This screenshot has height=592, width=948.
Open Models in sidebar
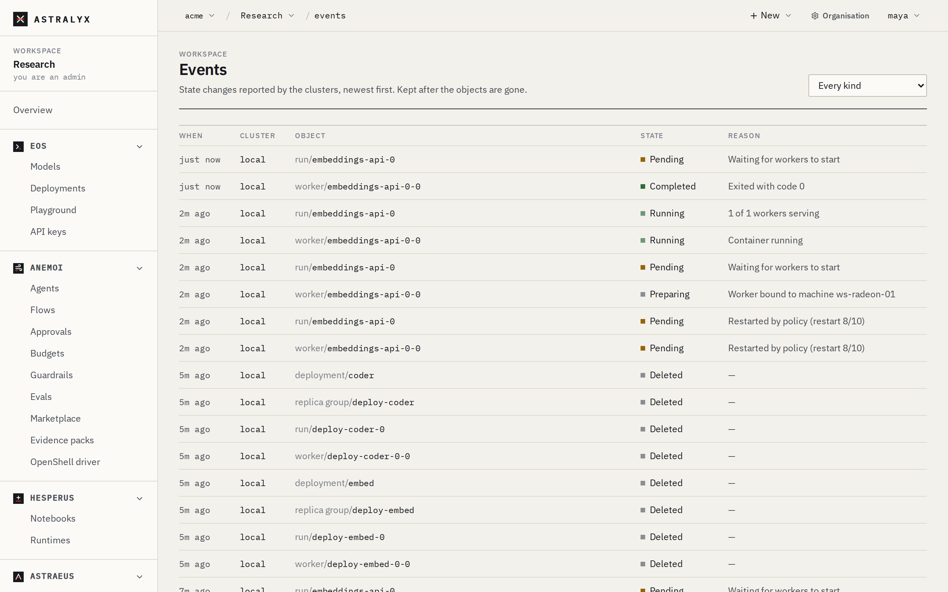(45, 166)
